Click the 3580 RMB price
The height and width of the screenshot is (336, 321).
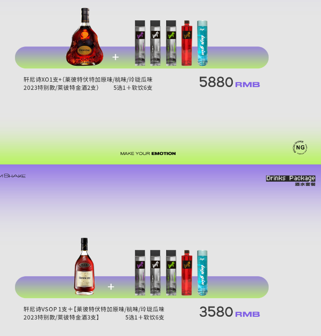pyautogui.click(x=230, y=312)
